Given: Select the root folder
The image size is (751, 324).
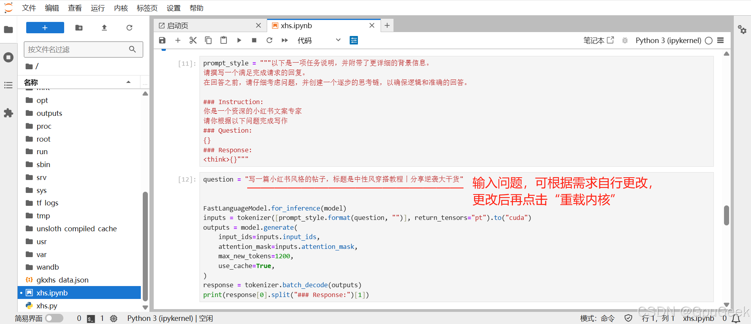Looking at the screenshot, I should (80, 139).
